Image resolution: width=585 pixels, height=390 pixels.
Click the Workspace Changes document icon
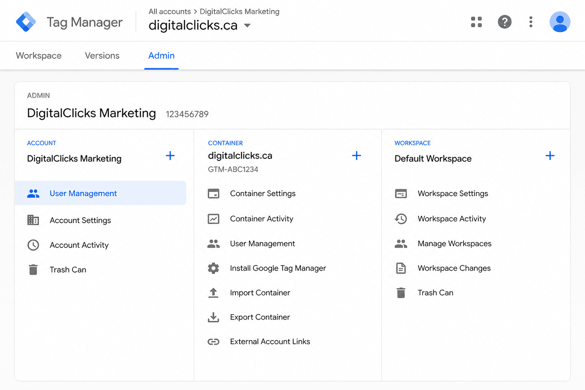(x=401, y=268)
